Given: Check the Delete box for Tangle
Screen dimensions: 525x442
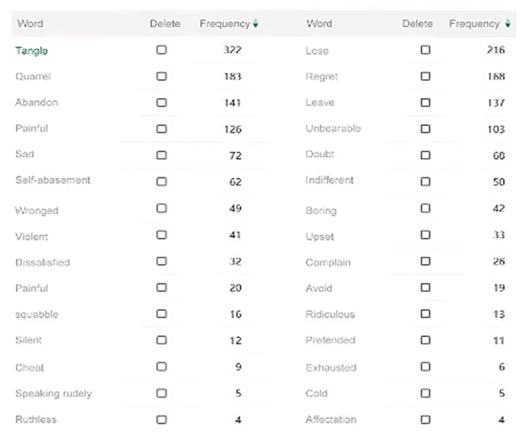Looking at the screenshot, I should coord(162,50).
